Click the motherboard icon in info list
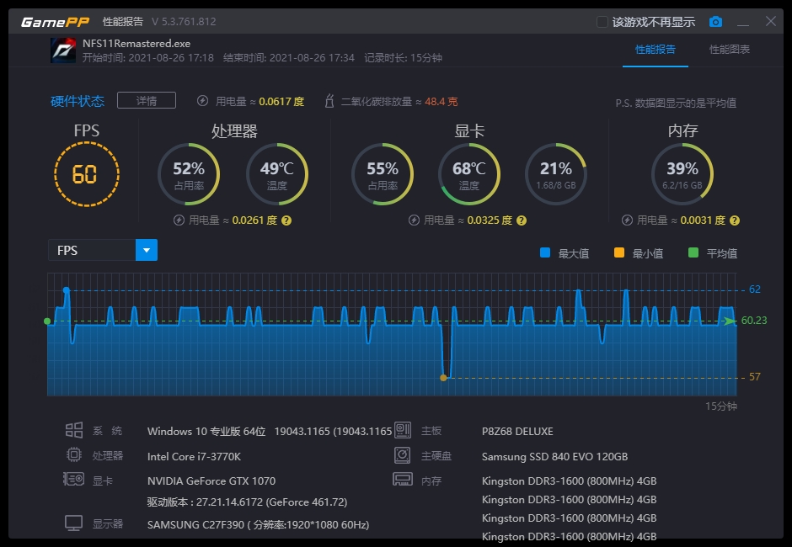The width and height of the screenshot is (792, 547). pos(403,430)
